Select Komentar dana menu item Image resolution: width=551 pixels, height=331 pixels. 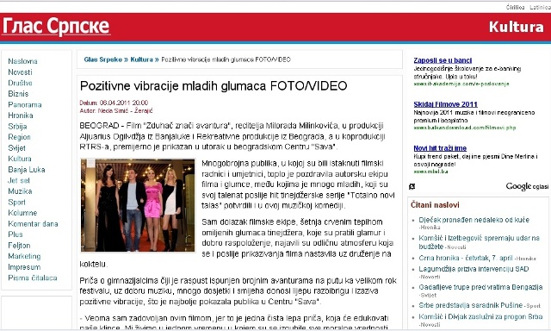[33, 224]
